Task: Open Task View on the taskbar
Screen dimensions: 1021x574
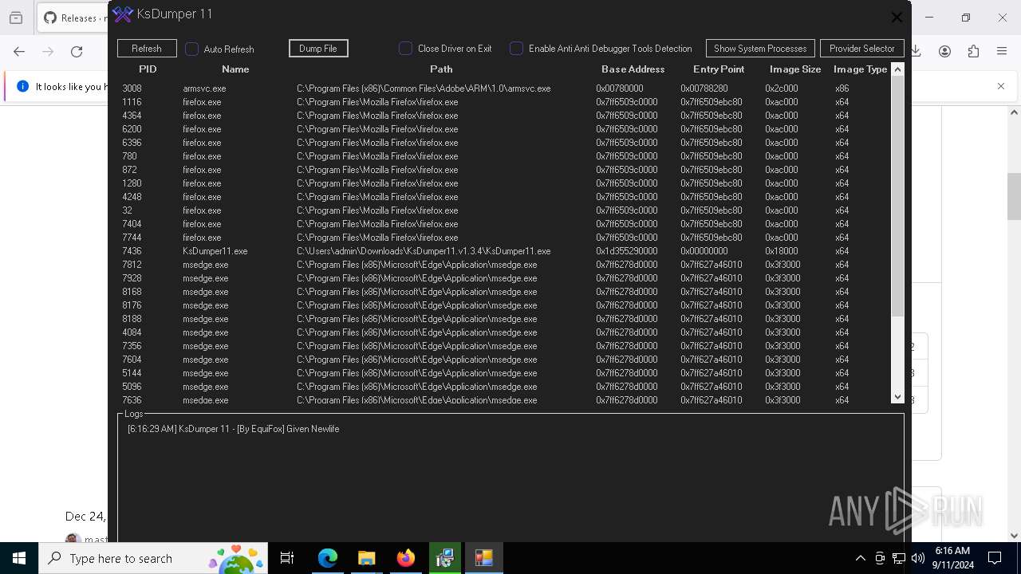Action: click(287, 558)
